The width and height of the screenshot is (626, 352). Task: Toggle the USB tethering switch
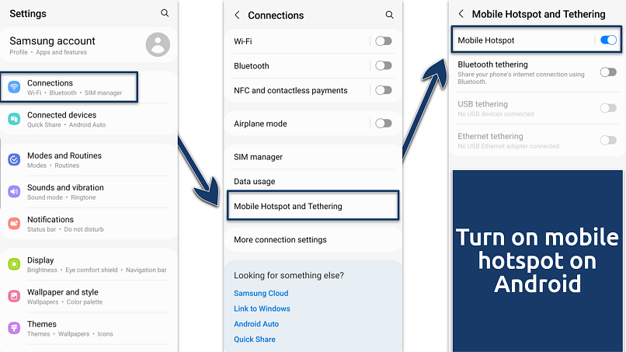tap(608, 108)
